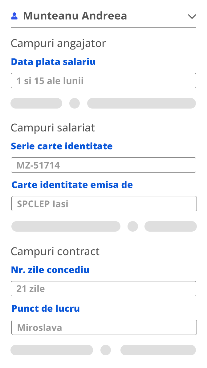Select the Serie carte identitate label
The image size is (207, 368).
click(x=62, y=146)
